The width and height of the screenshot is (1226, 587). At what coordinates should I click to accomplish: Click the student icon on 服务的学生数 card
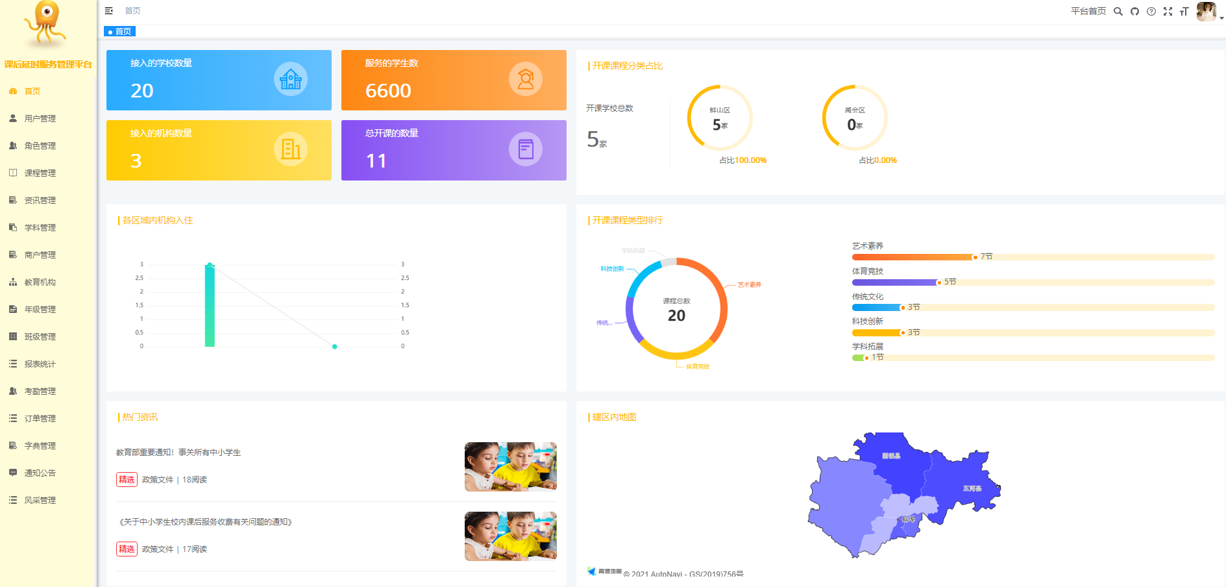click(x=525, y=79)
